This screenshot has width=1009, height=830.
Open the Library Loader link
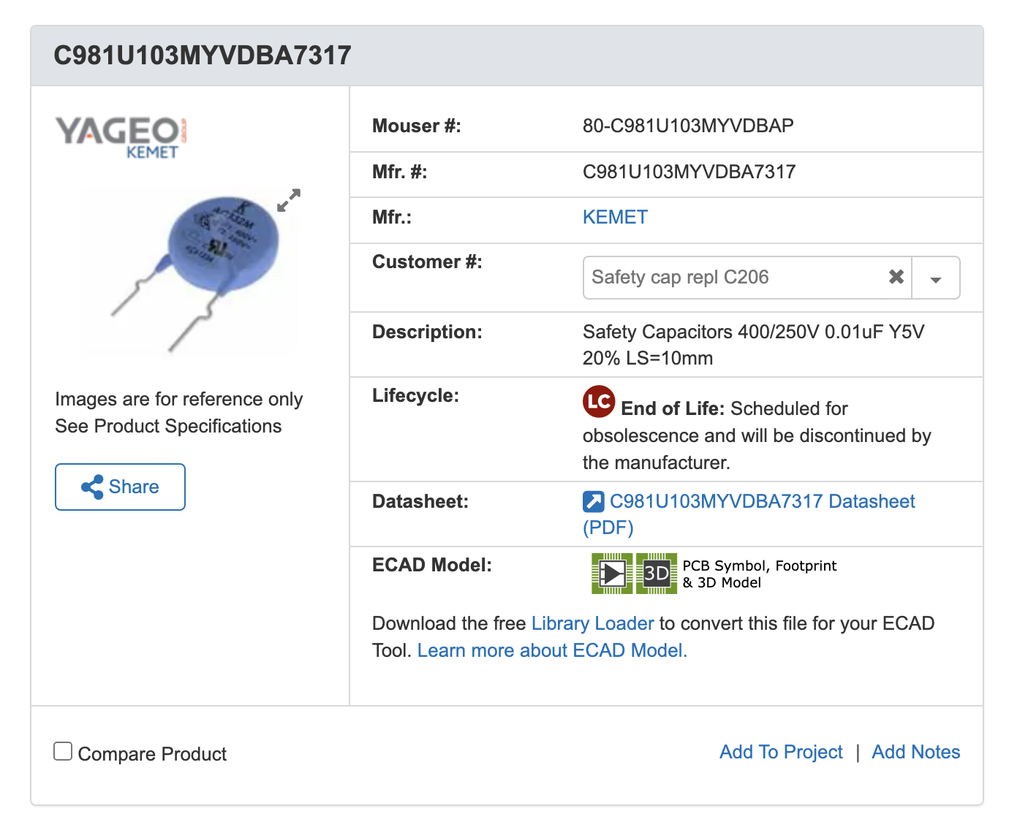[x=592, y=623]
